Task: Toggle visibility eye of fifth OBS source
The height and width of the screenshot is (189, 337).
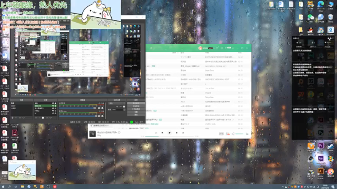Action: click(53, 113)
